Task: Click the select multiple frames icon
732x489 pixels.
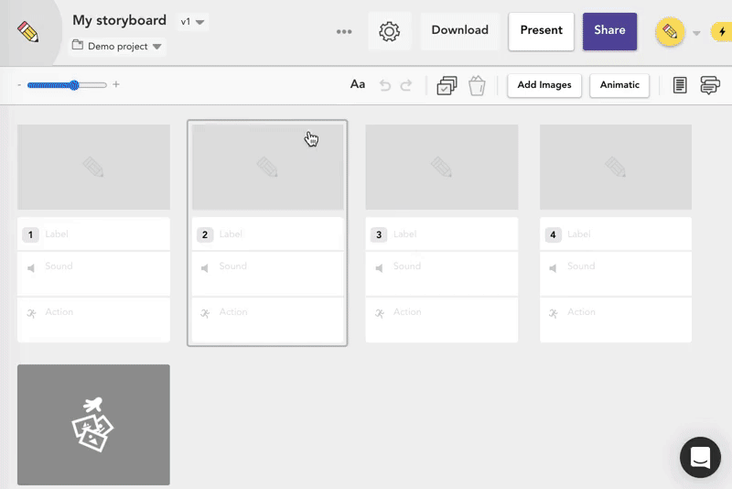Action: click(447, 85)
